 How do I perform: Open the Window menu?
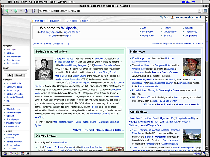[63, 2]
